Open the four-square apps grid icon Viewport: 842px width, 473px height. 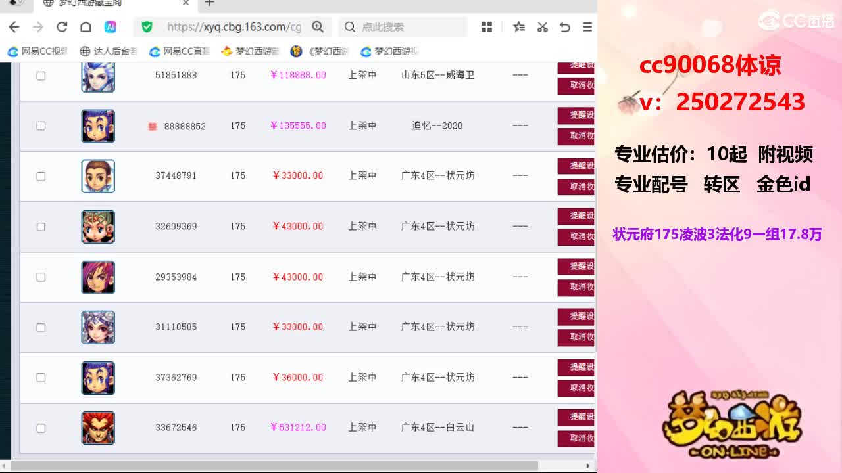(x=487, y=27)
